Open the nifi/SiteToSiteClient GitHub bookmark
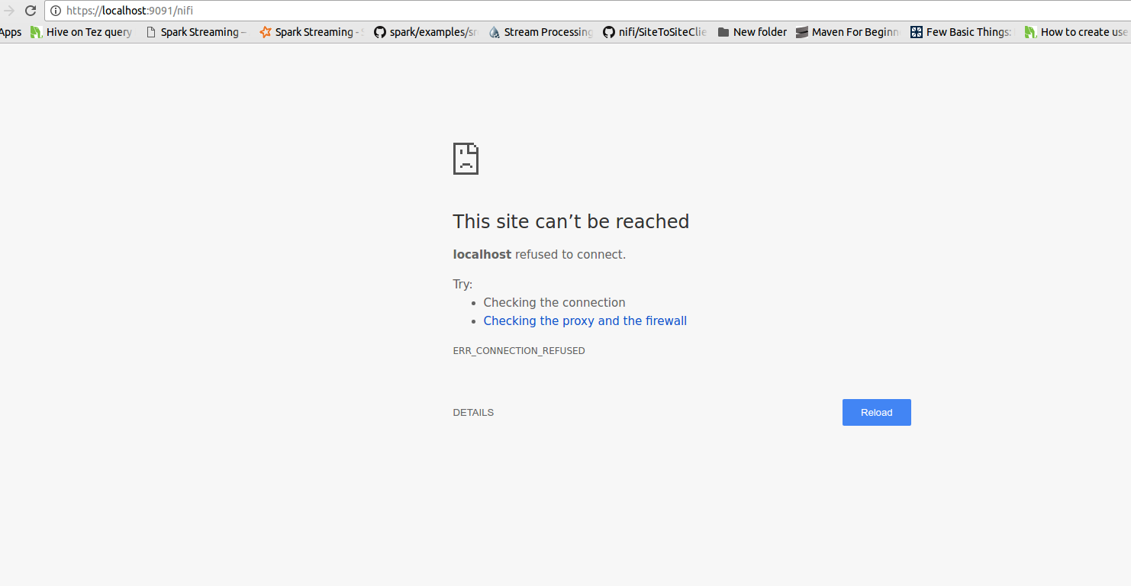 pyautogui.click(x=655, y=32)
